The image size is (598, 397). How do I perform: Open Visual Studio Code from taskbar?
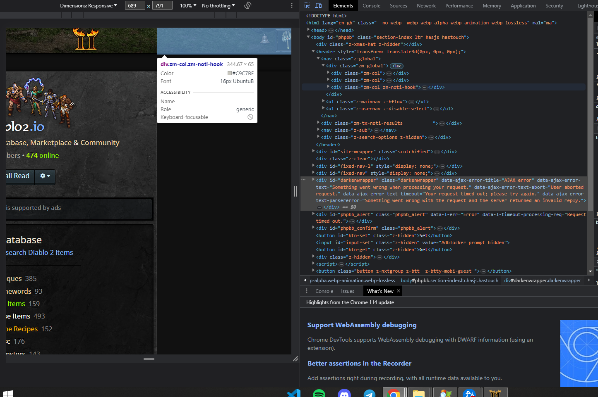click(294, 393)
